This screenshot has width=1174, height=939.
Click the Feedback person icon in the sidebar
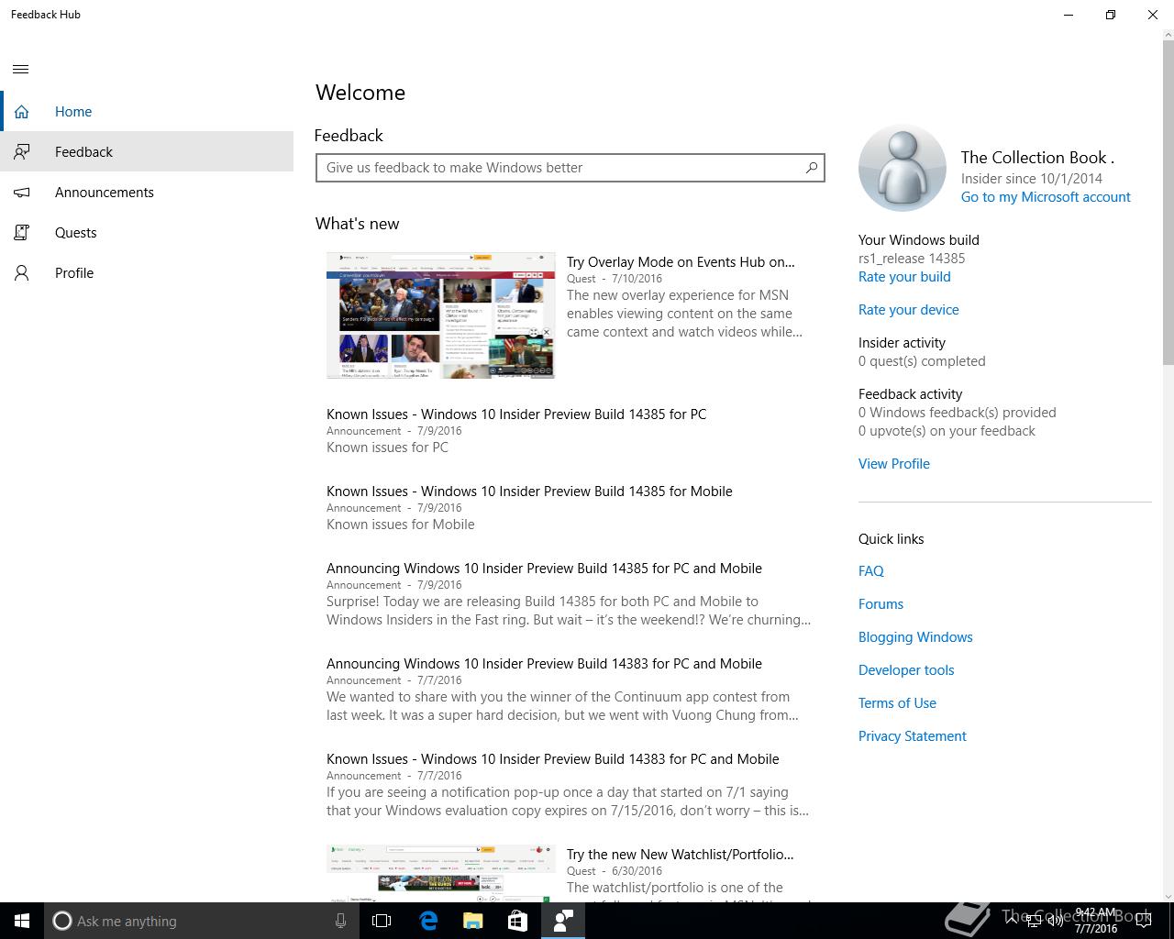(x=21, y=152)
